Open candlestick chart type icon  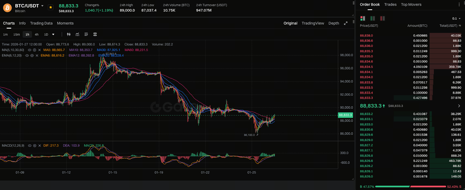pos(69,34)
